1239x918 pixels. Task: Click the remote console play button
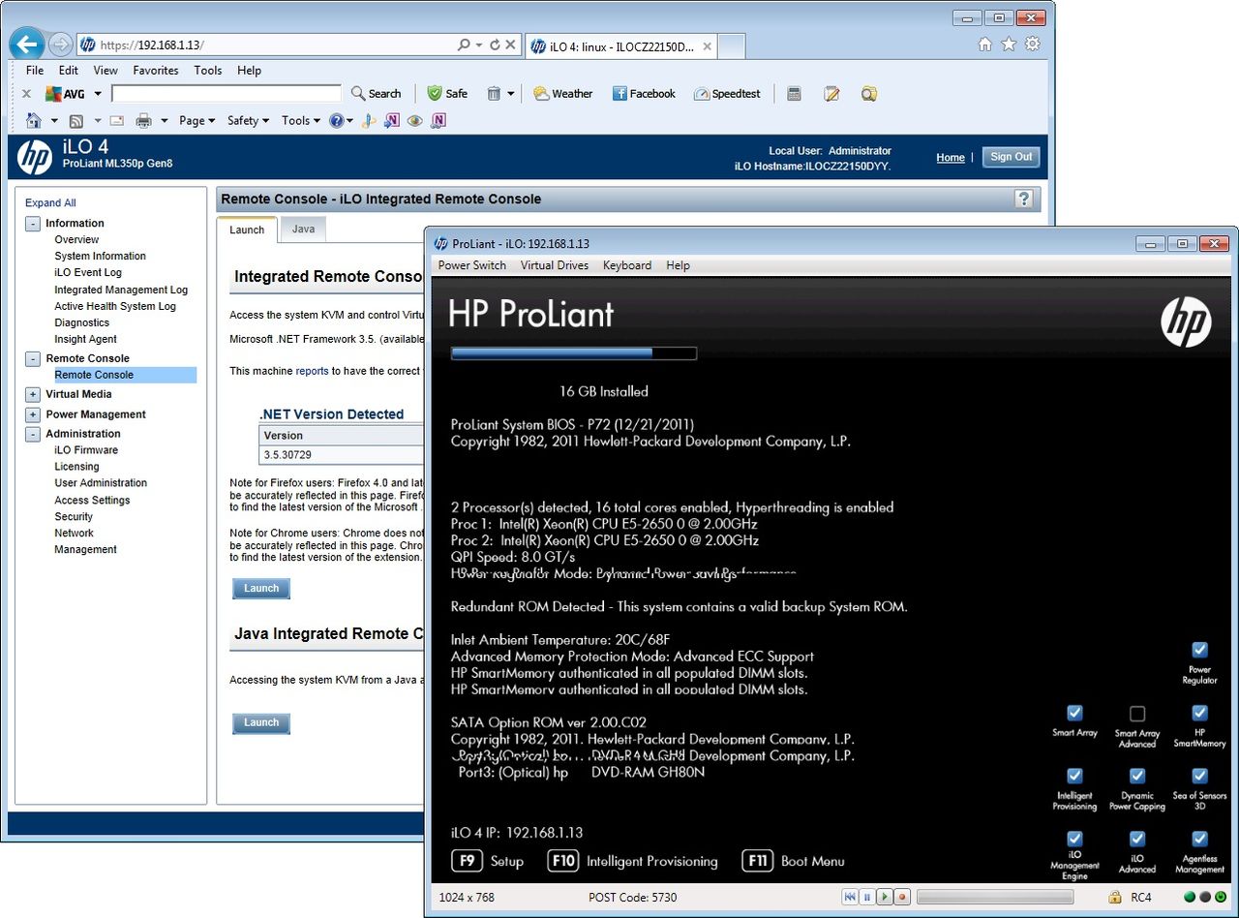coord(884,898)
